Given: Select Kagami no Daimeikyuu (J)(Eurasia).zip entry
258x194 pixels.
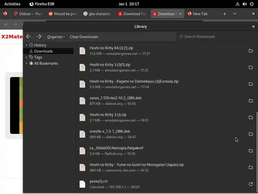Looking at the screenshot, I should click(166, 84).
